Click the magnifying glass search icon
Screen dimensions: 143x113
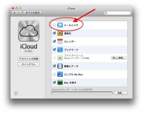[x=106, y=13]
